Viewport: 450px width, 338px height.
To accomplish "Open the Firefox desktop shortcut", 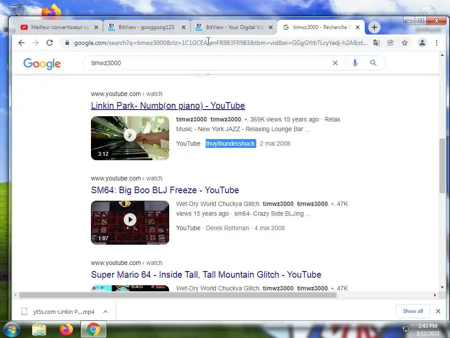I will click(52, 11).
